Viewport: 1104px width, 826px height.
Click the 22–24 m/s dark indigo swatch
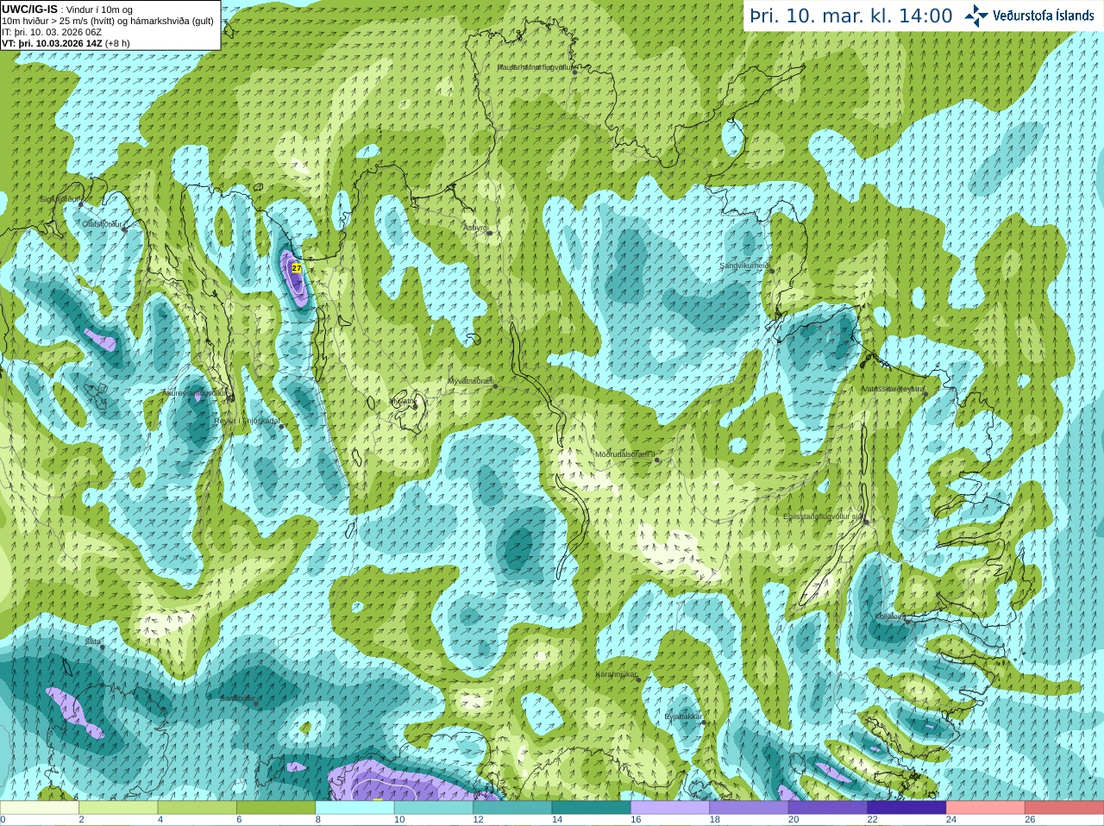pyautogui.click(x=906, y=808)
